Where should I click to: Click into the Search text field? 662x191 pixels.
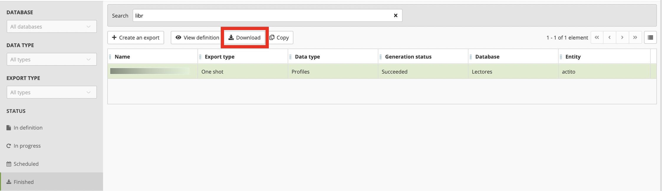tap(262, 16)
